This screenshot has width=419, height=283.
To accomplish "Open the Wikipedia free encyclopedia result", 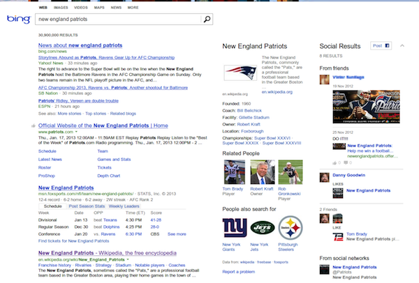I will [x=108, y=253].
